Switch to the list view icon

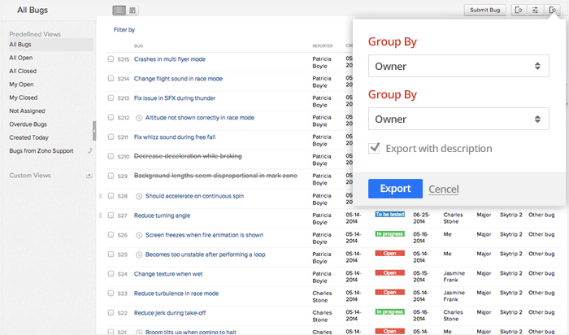(119, 11)
